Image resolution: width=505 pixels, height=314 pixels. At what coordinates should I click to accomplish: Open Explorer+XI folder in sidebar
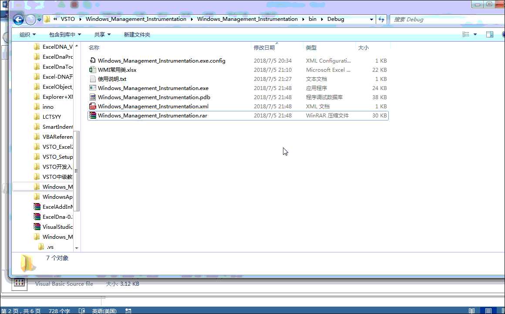click(54, 97)
